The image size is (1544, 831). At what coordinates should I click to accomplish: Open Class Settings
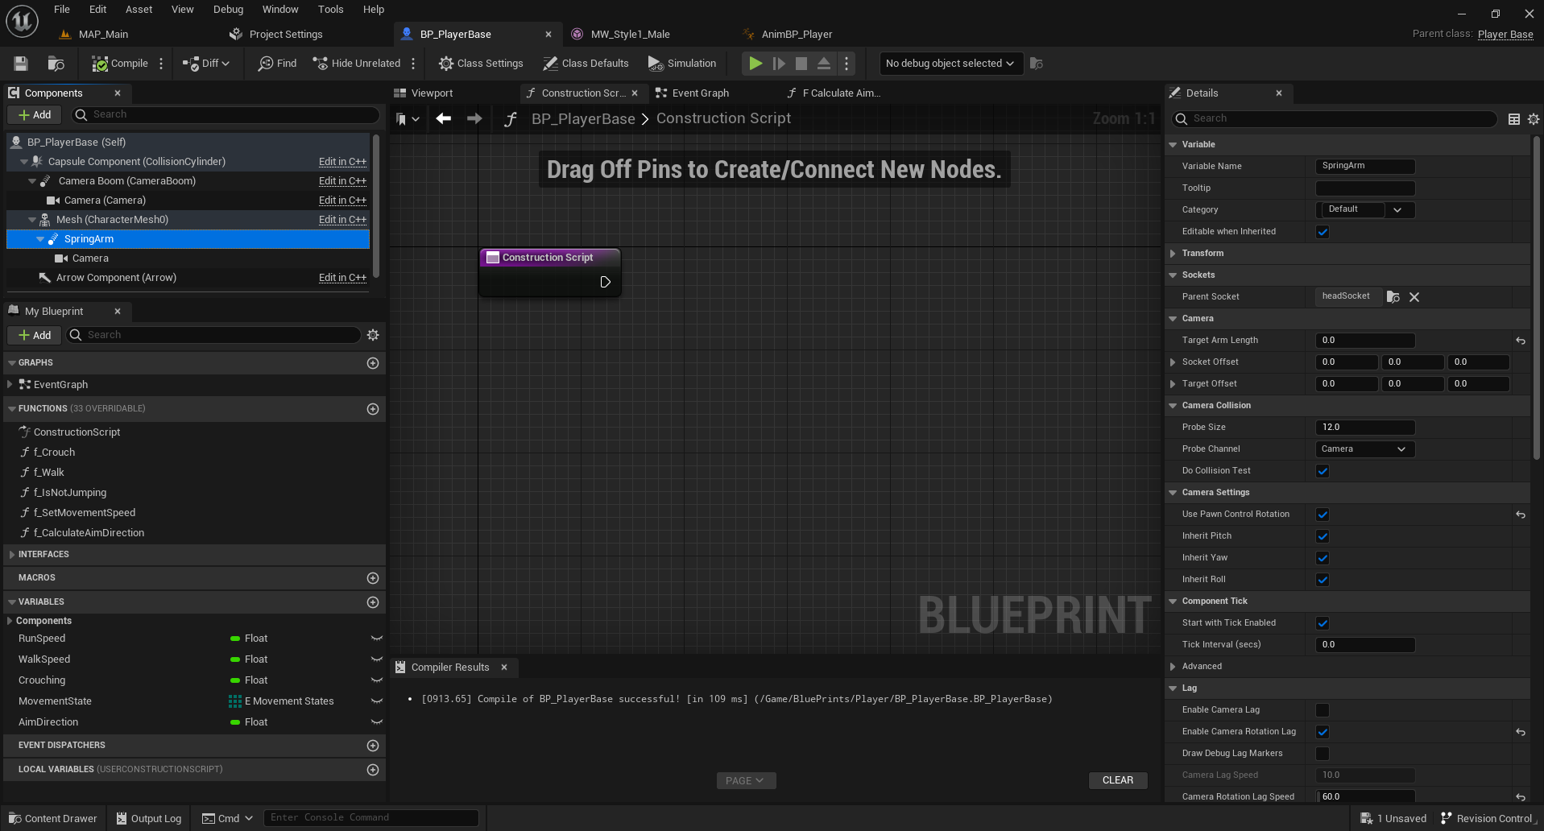(x=481, y=64)
